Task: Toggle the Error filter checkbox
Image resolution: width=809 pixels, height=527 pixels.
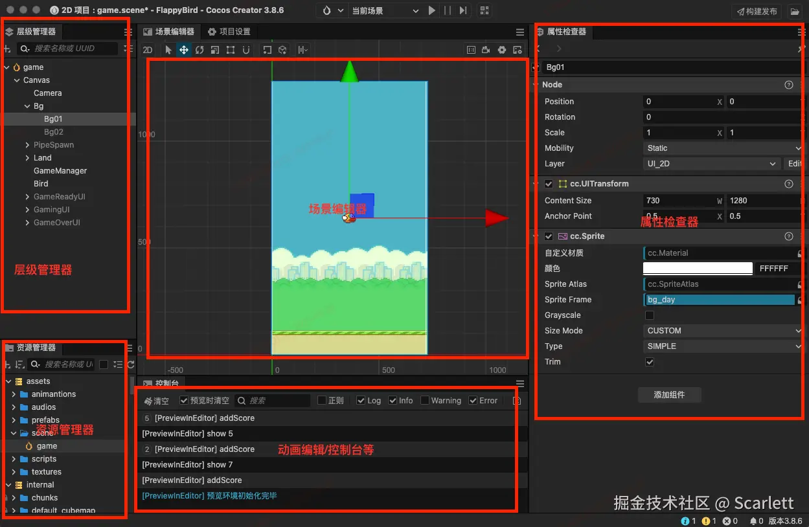Action: (473, 401)
